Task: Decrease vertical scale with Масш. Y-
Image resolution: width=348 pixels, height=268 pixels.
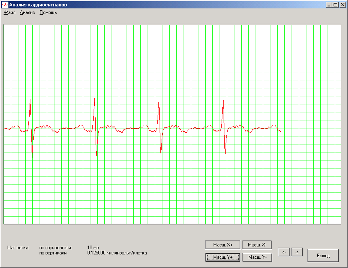Action: (257, 257)
